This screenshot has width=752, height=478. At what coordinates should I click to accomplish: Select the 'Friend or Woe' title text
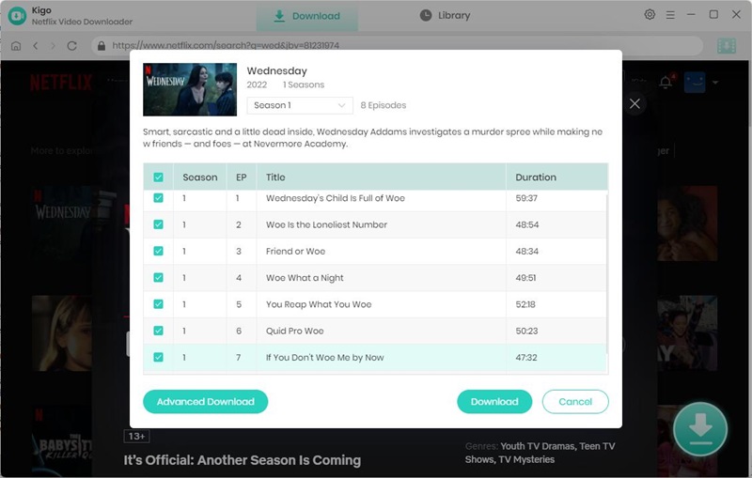[295, 251]
